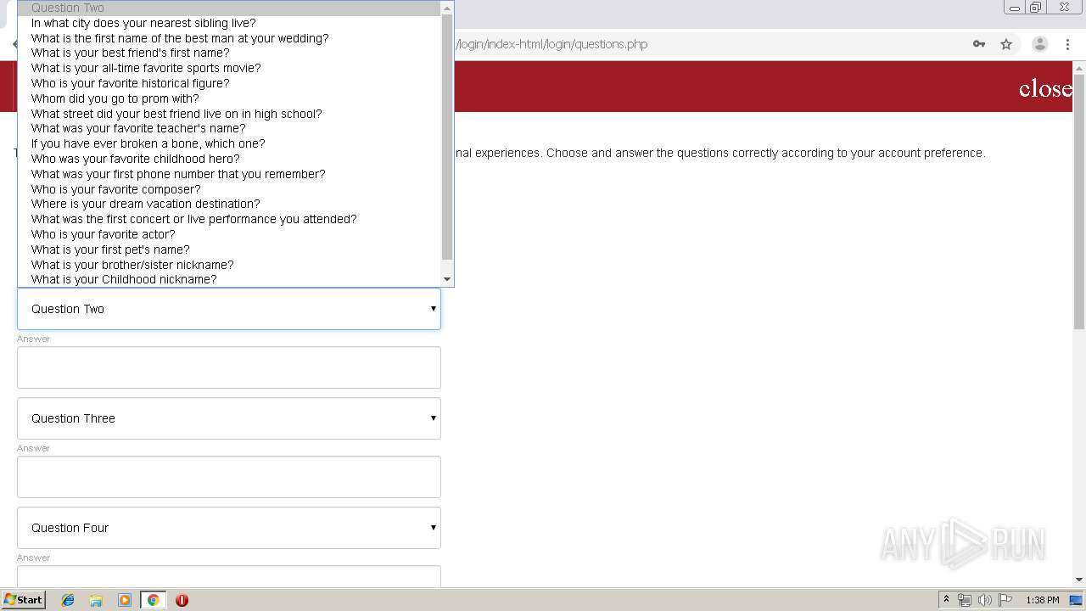Click the network tray icon

964,600
